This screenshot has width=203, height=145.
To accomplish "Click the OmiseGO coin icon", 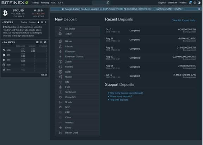I will 60,97.
